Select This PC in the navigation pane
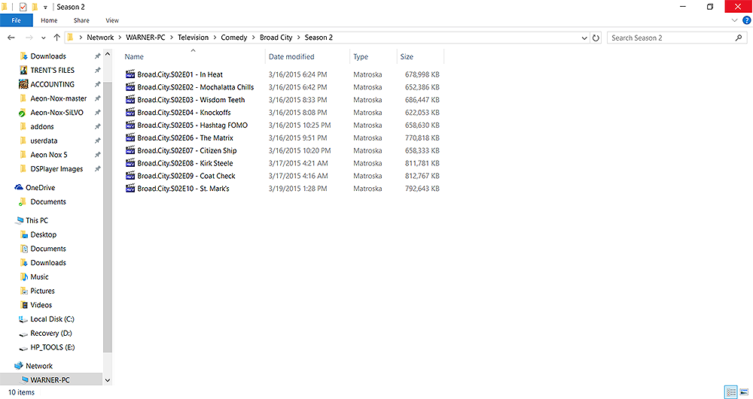This screenshot has width=753, height=399. 36,220
